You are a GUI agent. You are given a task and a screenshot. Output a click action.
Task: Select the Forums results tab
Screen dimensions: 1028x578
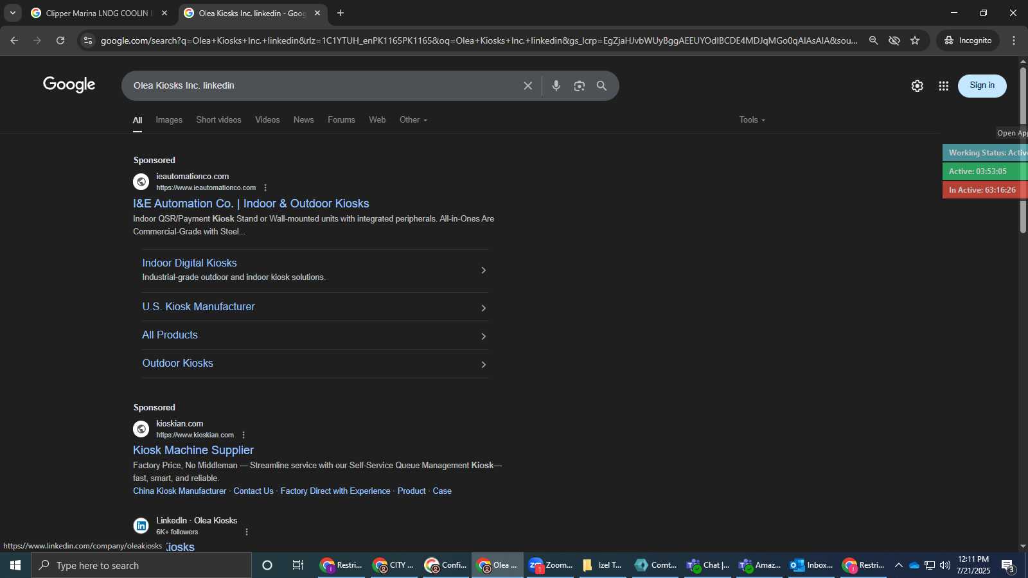pos(341,120)
